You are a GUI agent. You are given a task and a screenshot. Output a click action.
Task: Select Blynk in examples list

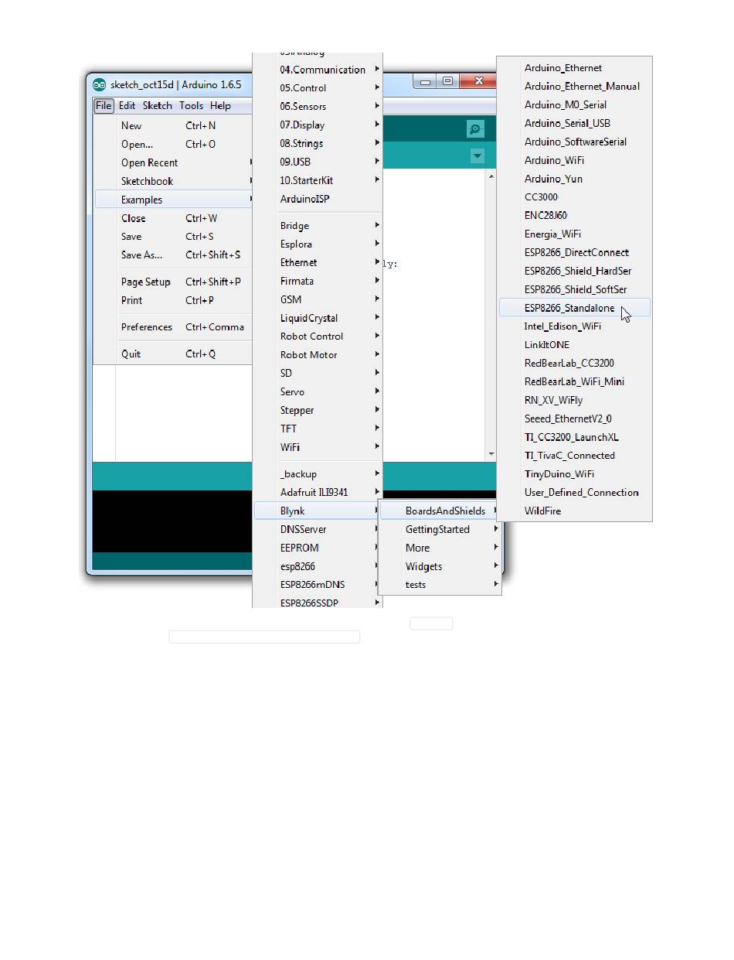[318, 511]
